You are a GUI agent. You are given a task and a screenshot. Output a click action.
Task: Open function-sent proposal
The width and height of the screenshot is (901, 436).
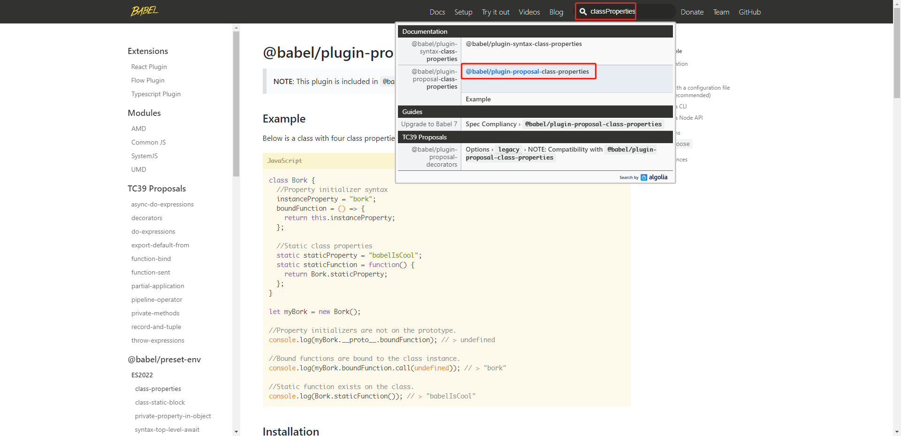(x=151, y=272)
